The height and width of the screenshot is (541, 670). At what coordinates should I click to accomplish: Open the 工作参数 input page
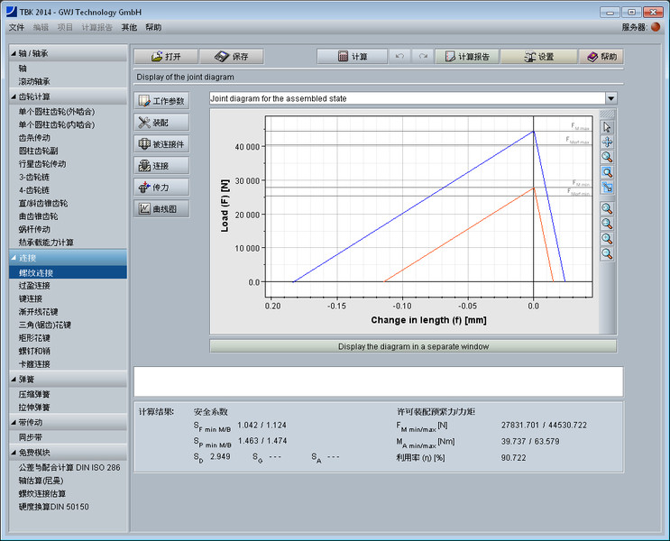click(x=162, y=101)
